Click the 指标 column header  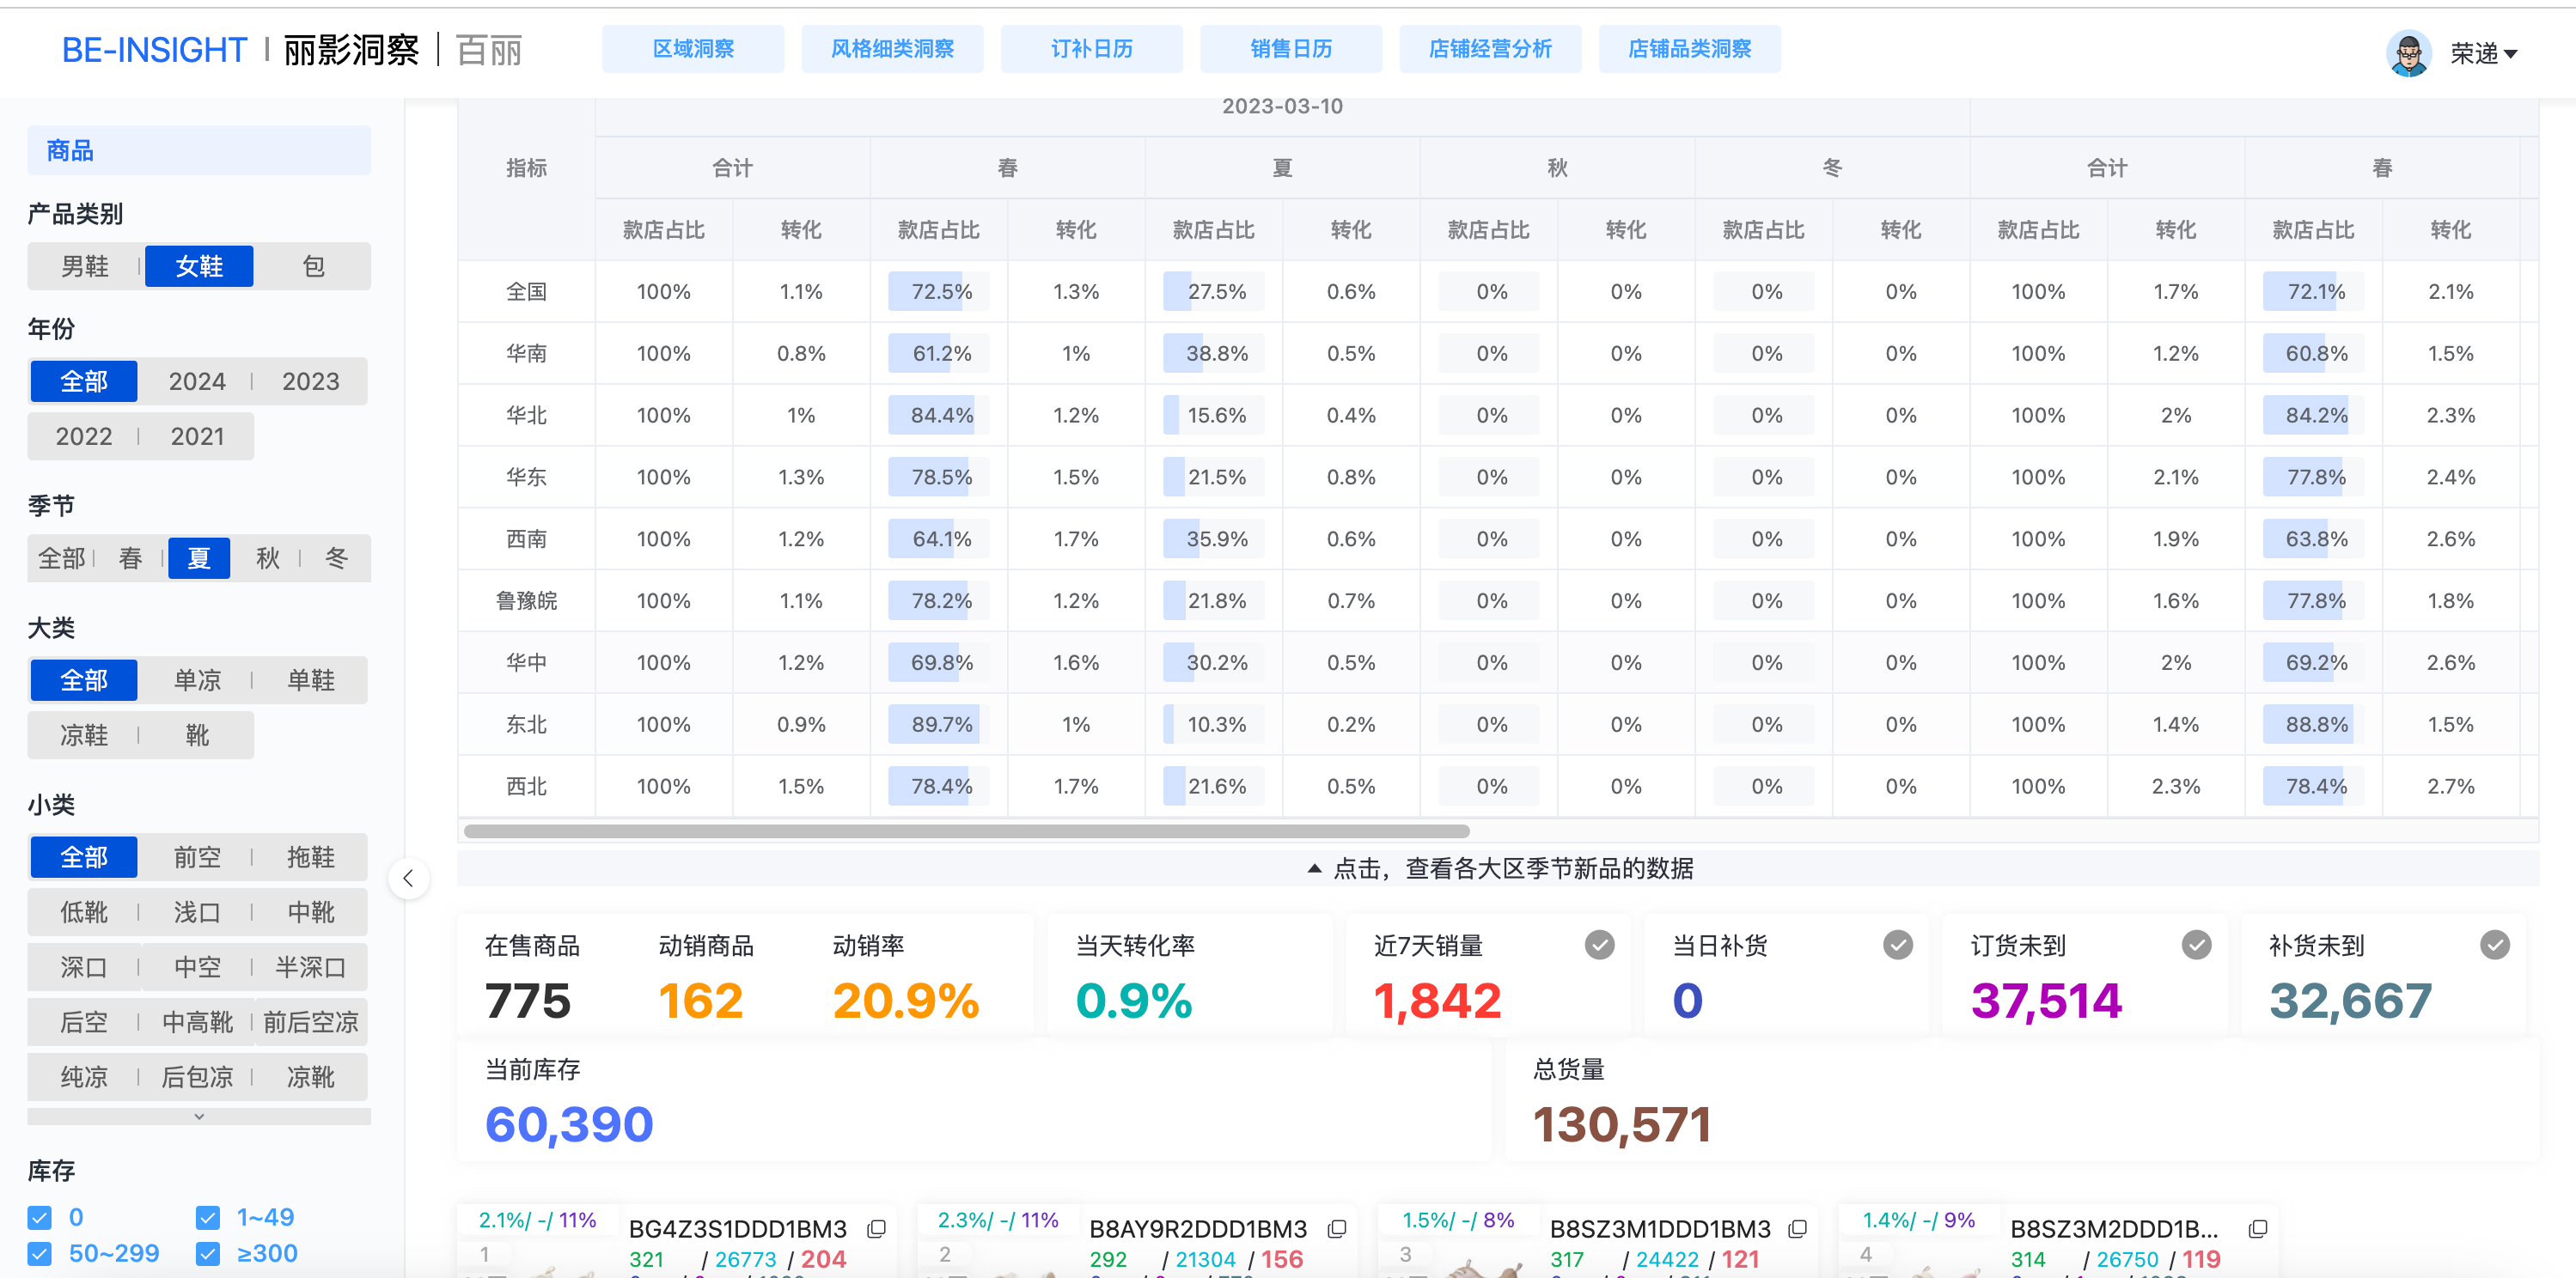point(526,167)
